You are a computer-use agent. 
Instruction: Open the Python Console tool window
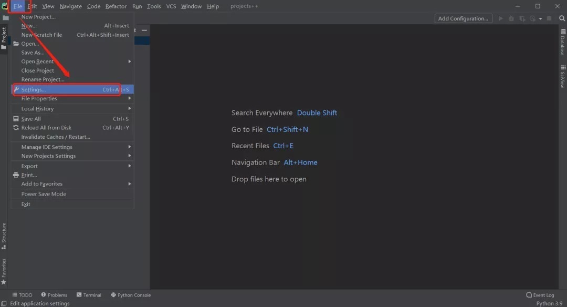click(x=130, y=295)
